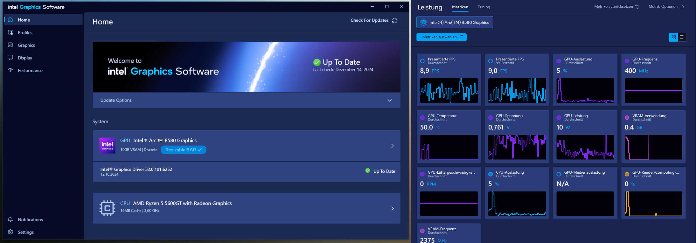696x243 pixels.
Task: Maximize the Intel Graphics Software window
Action: pos(387,7)
